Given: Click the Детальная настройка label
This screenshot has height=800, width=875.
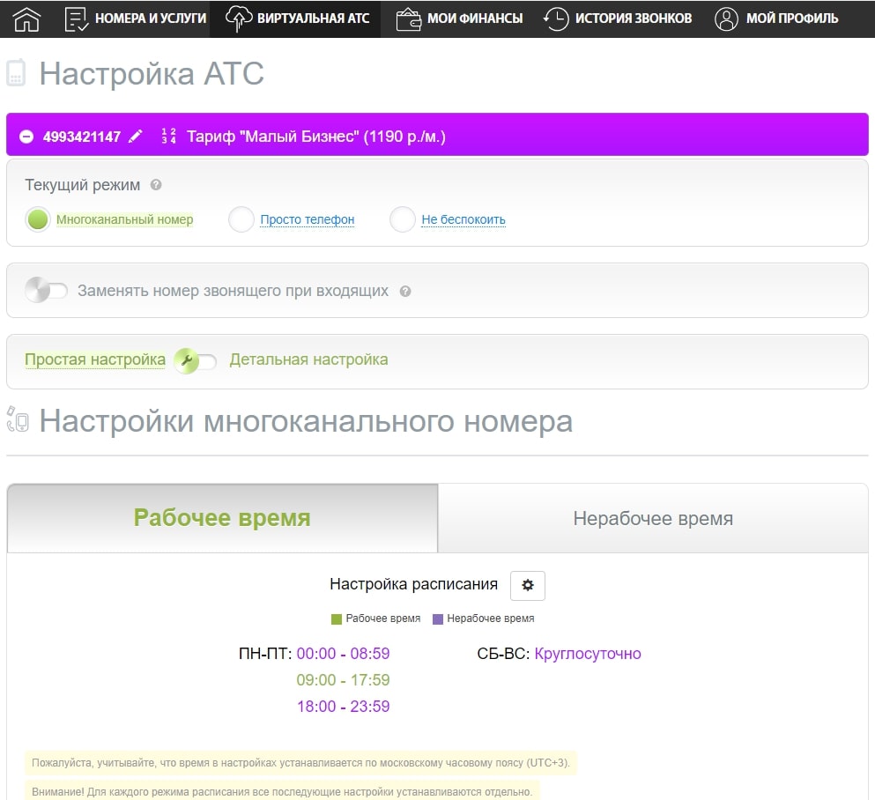Looking at the screenshot, I should tap(308, 359).
